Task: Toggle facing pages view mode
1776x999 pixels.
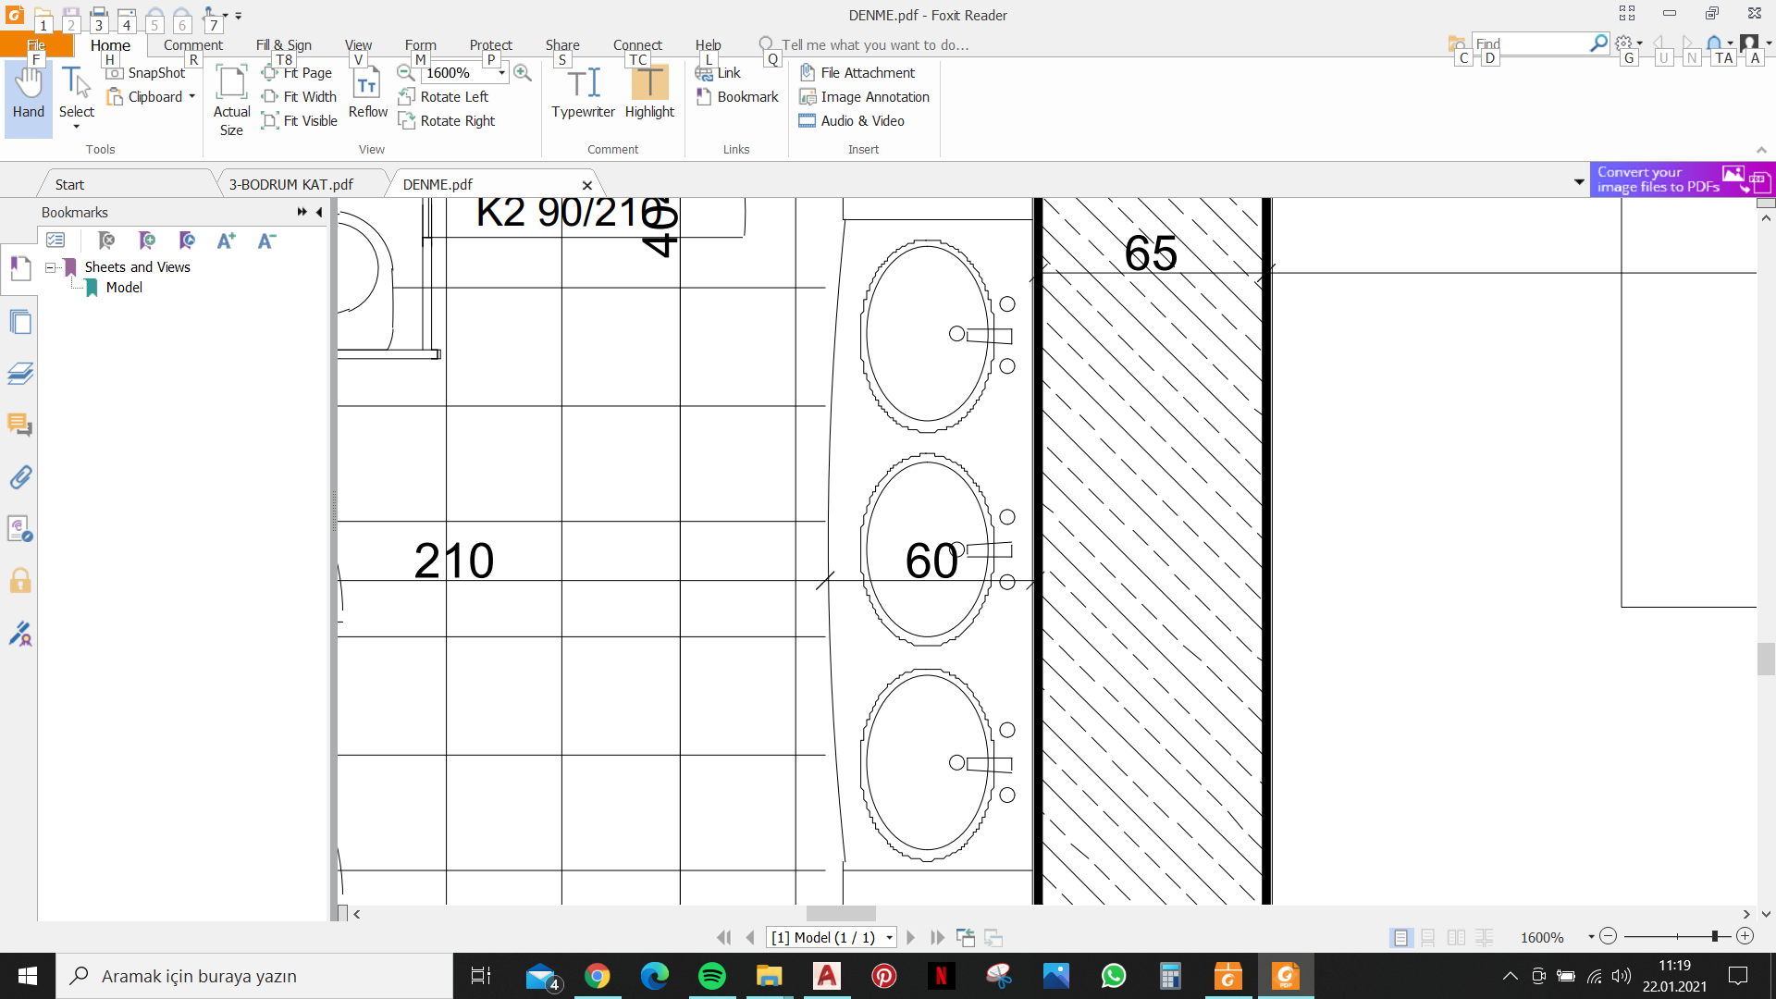Action: tap(1456, 938)
